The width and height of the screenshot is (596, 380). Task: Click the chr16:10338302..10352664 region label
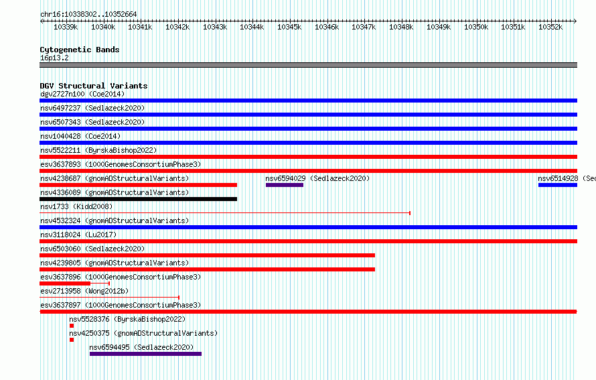click(88, 14)
